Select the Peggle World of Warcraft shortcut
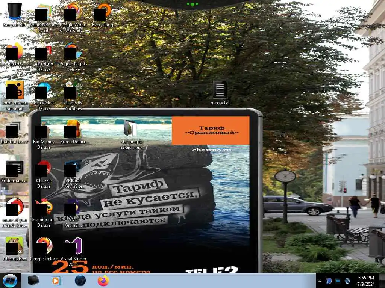This screenshot has height=288, width=385. tap(73, 18)
